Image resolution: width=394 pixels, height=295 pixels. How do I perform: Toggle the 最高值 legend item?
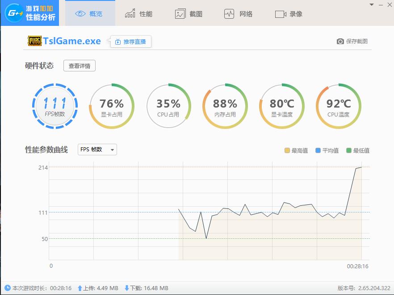coord(296,150)
